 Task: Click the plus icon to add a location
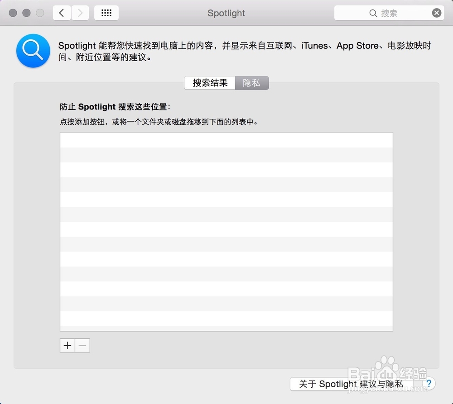coord(67,345)
